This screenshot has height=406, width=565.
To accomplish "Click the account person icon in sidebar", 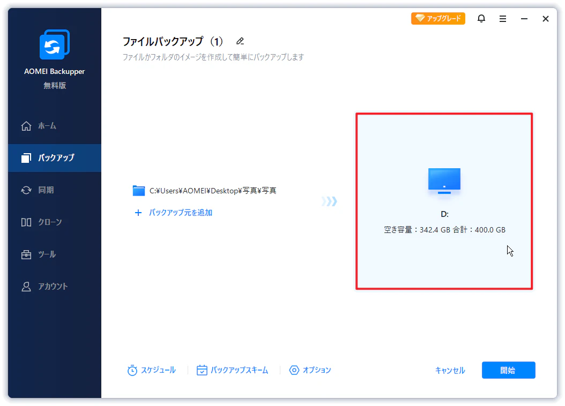I will coord(26,287).
